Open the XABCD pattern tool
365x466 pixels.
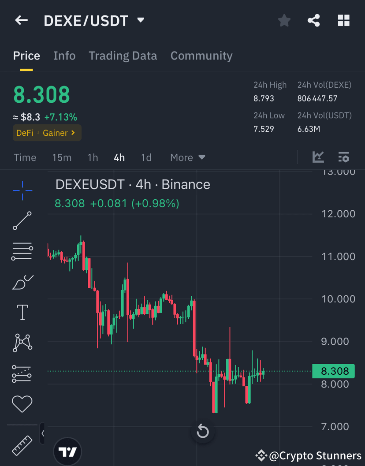(22, 343)
